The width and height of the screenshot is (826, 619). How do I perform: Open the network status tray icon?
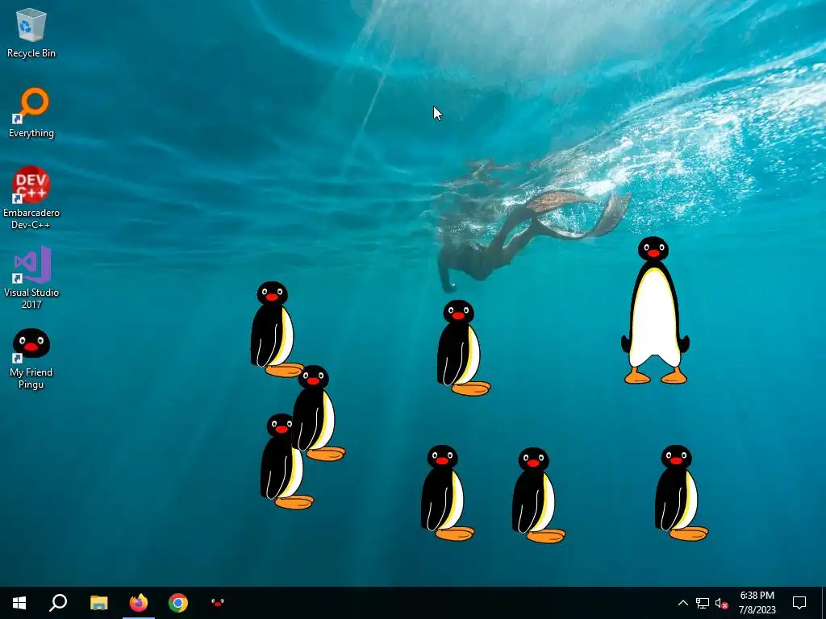pos(703,603)
